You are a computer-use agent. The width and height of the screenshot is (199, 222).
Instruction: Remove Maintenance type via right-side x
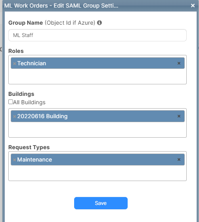pos(179,160)
